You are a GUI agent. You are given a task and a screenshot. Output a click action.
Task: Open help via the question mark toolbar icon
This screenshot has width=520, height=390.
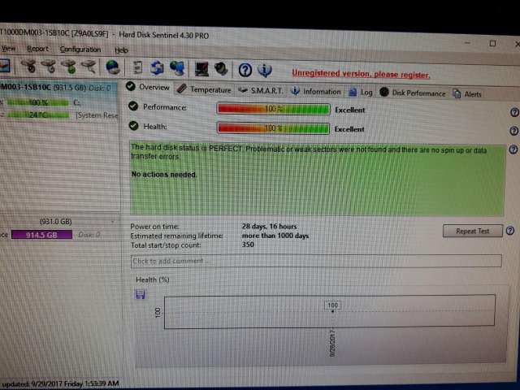[245, 70]
